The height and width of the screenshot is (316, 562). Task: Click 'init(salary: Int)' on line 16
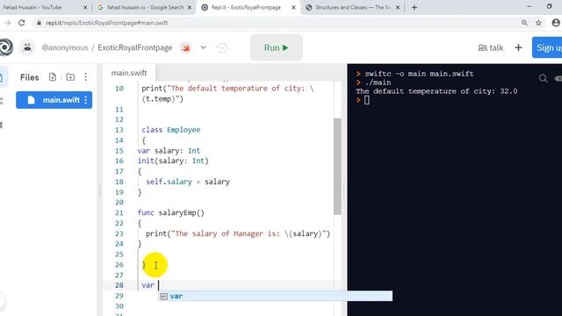[173, 161]
